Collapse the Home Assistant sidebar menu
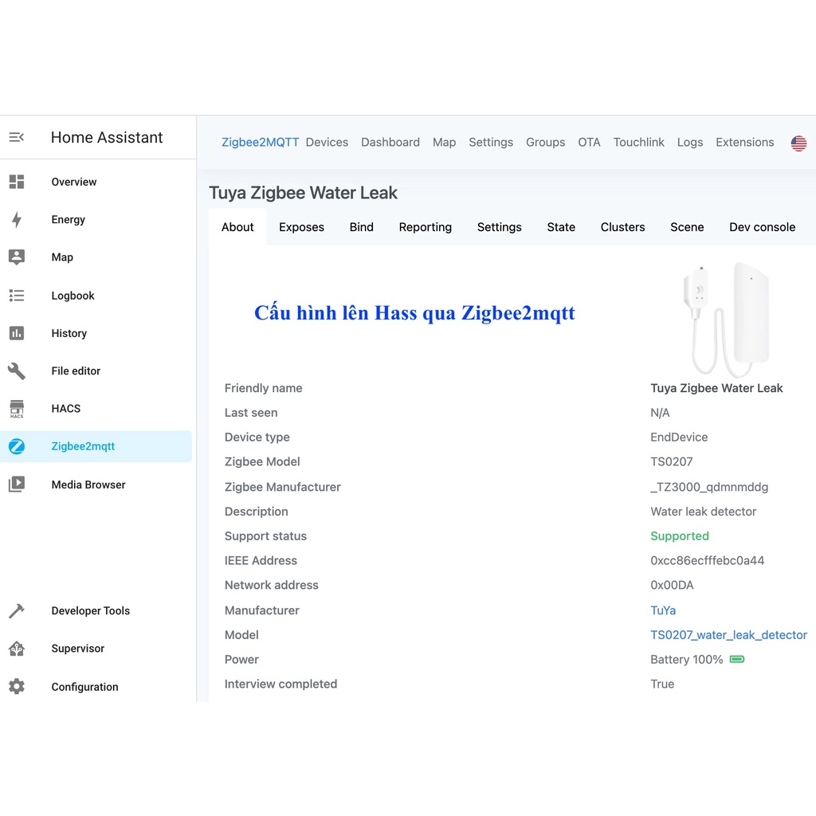816x816 pixels. pyautogui.click(x=17, y=137)
